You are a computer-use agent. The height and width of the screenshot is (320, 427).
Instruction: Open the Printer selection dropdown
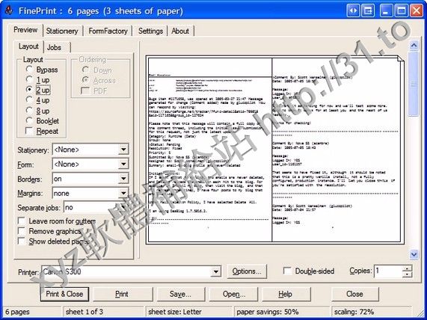[215, 271]
